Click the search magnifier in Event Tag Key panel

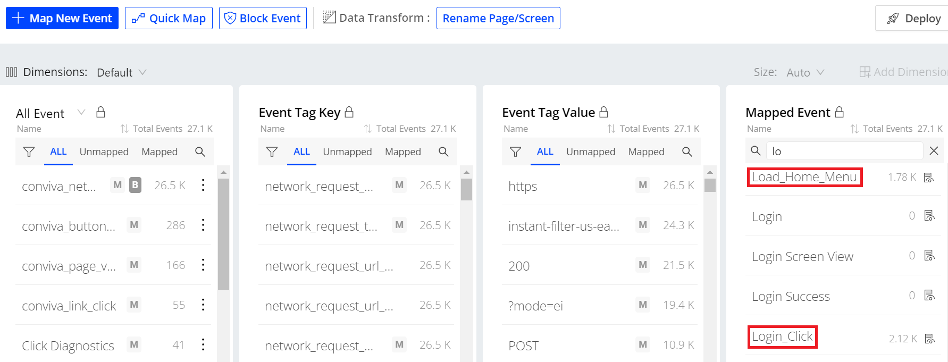443,152
